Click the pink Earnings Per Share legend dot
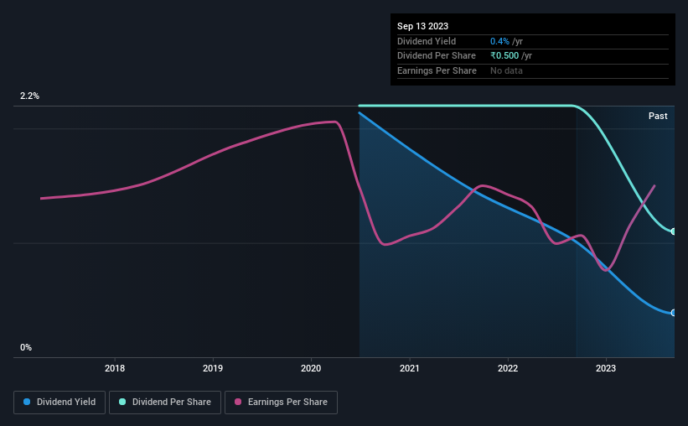The image size is (688, 426). point(238,402)
